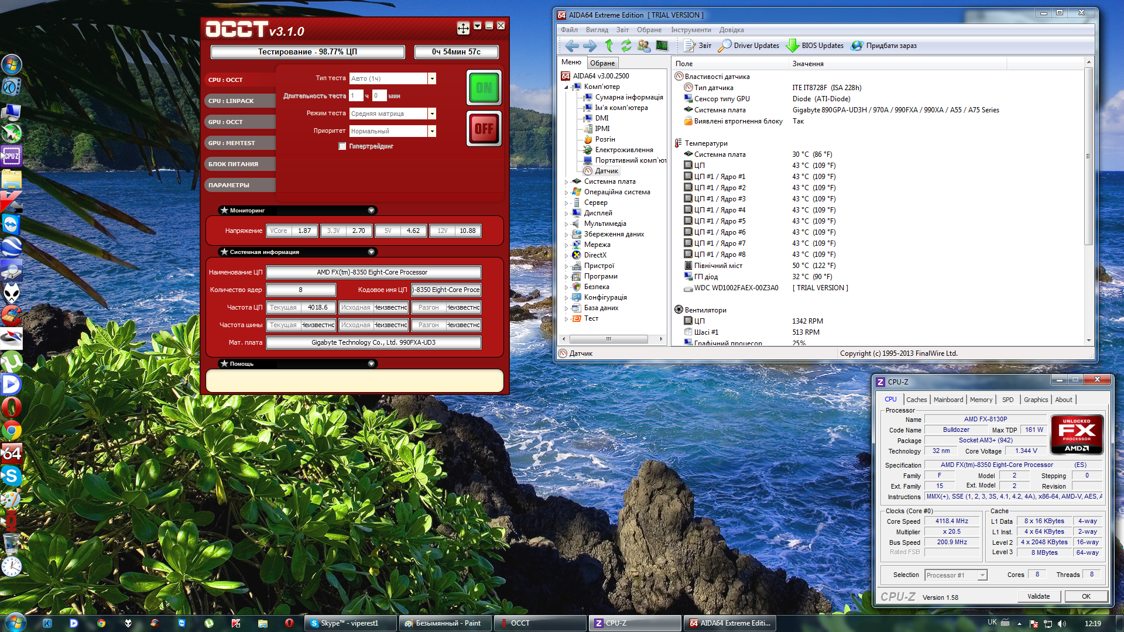Click the green ON button in OCCT
Viewport: 1124px width, 632px height.
(x=484, y=88)
